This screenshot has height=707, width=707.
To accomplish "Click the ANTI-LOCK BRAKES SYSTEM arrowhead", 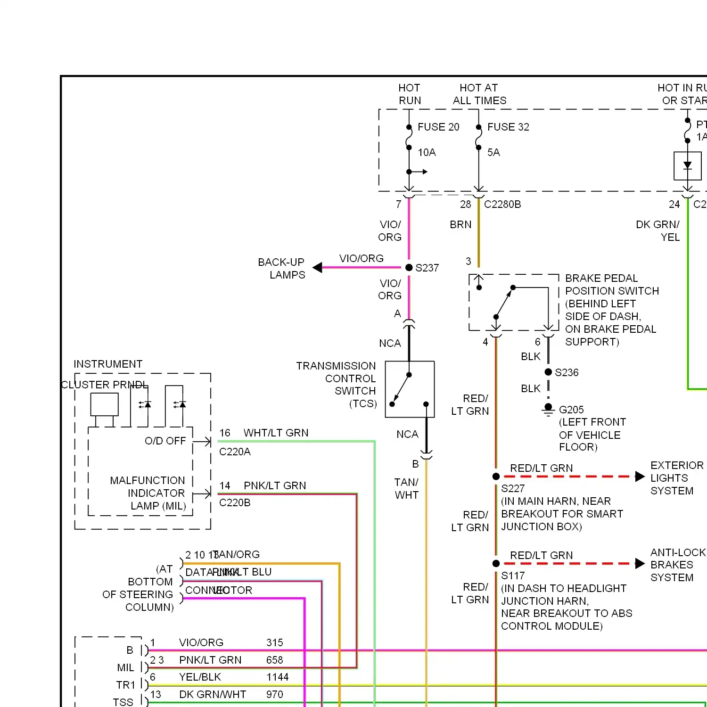I will pyautogui.click(x=640, y=563).
